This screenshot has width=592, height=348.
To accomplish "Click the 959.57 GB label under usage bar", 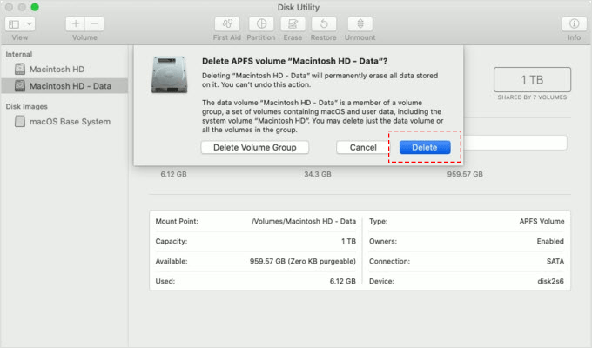I will pyautogui.click(x=465, y=174).
